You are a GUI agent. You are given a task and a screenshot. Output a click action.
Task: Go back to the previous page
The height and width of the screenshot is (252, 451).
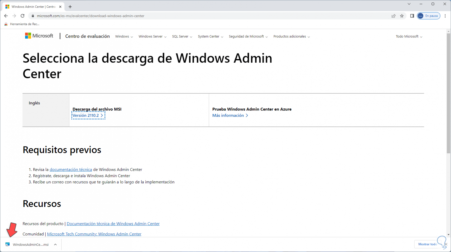(6, 16)
